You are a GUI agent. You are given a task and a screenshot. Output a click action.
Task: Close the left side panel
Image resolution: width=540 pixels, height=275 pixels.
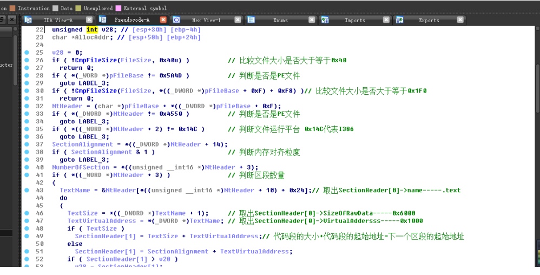(12, 19)
